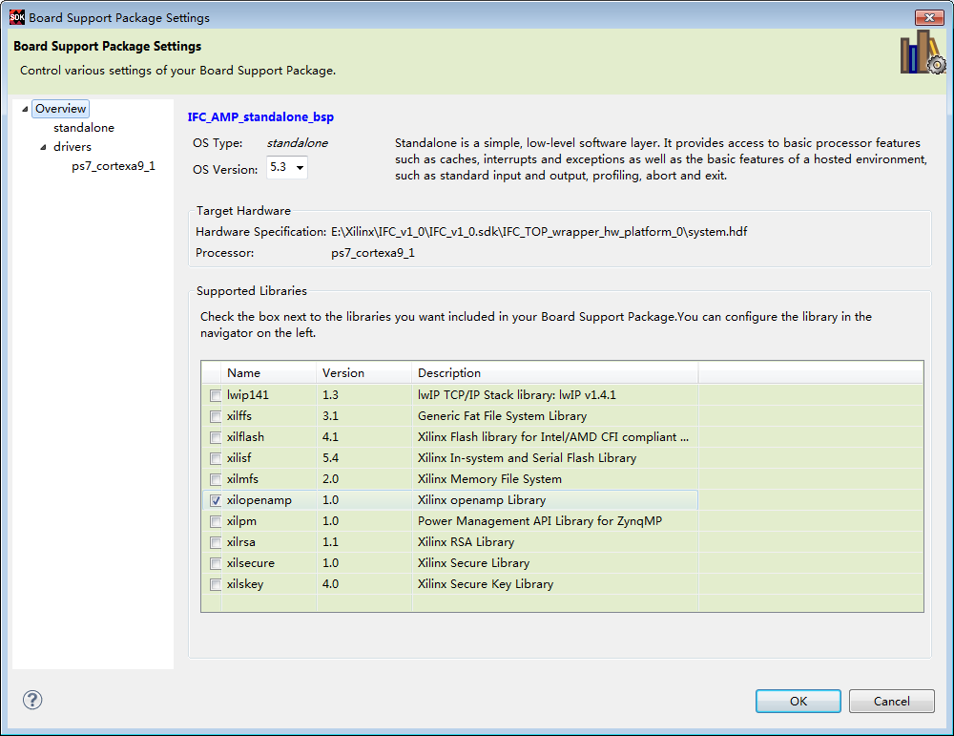Select the xilmfs library name
Image resolution: width=954 pixels, height=736 pixels.
(x=242, y=479)
